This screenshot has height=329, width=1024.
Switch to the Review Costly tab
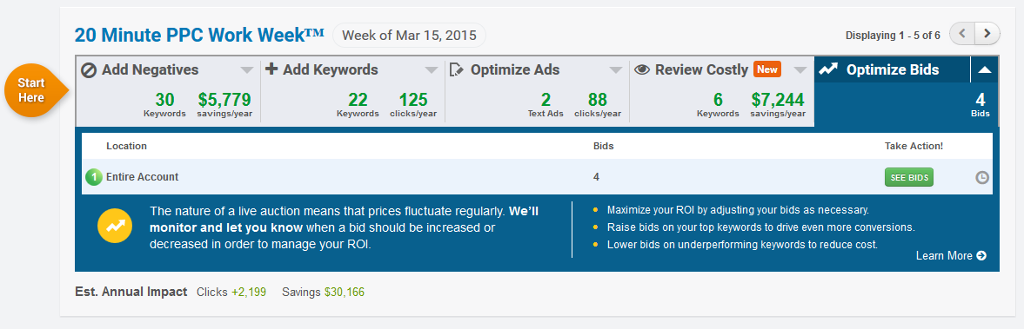pyautogui.click(x=721, y=90)
